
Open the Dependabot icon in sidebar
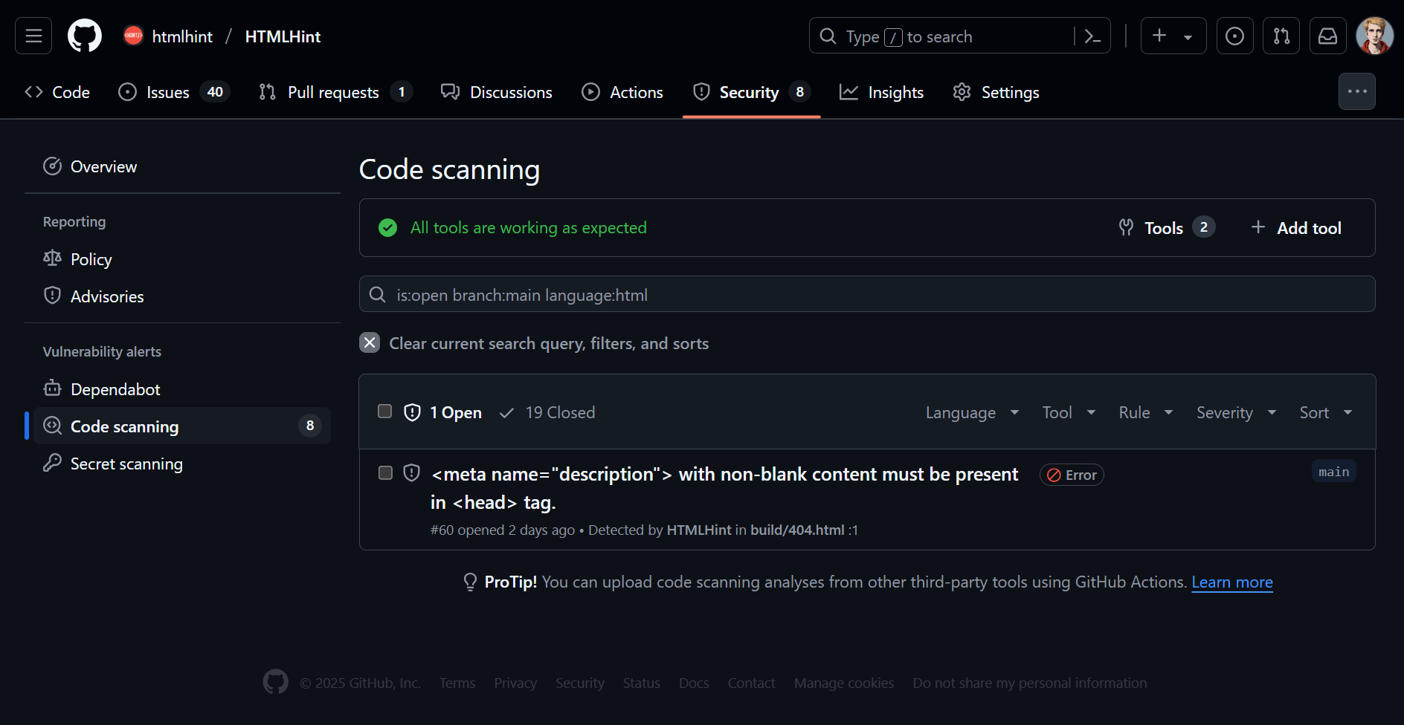coord(52,388)
